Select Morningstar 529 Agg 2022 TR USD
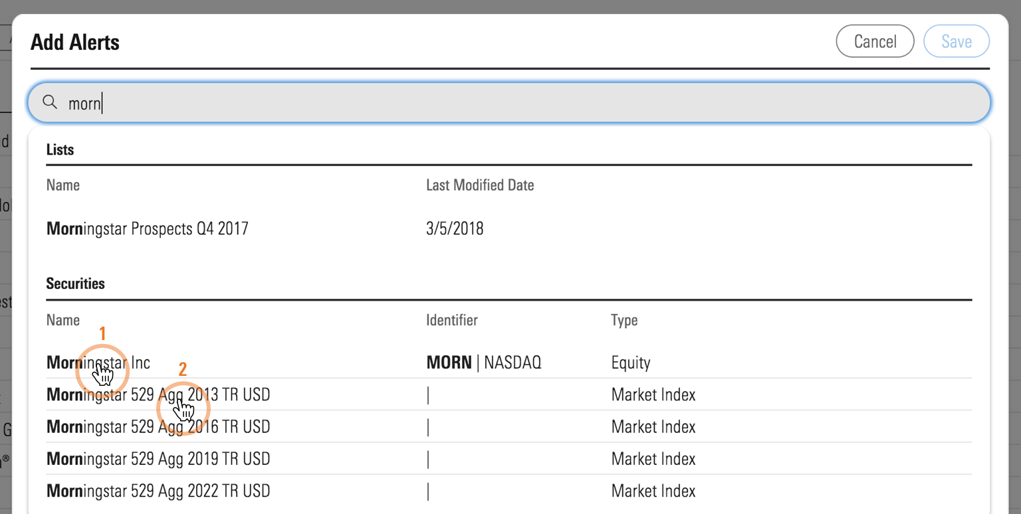1021x514 pixels. point(158,491)
